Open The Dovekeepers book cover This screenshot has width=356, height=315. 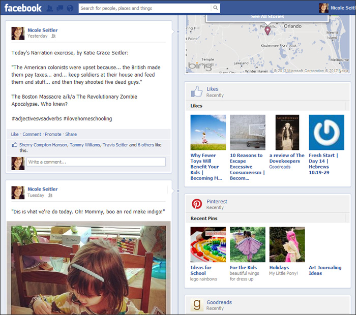(287, 133)
